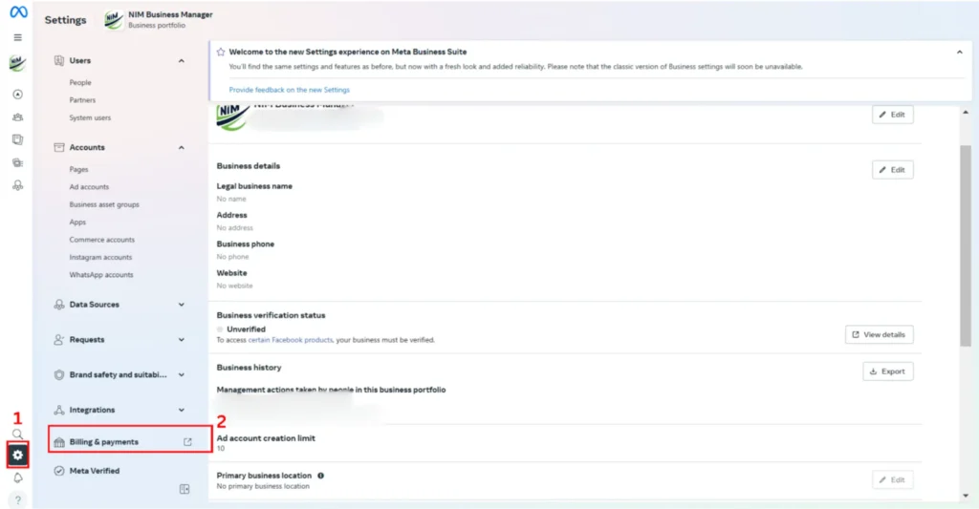The image size is (979, 509).
Task: Click Edit for Primary business location
Action: (892, 479)
